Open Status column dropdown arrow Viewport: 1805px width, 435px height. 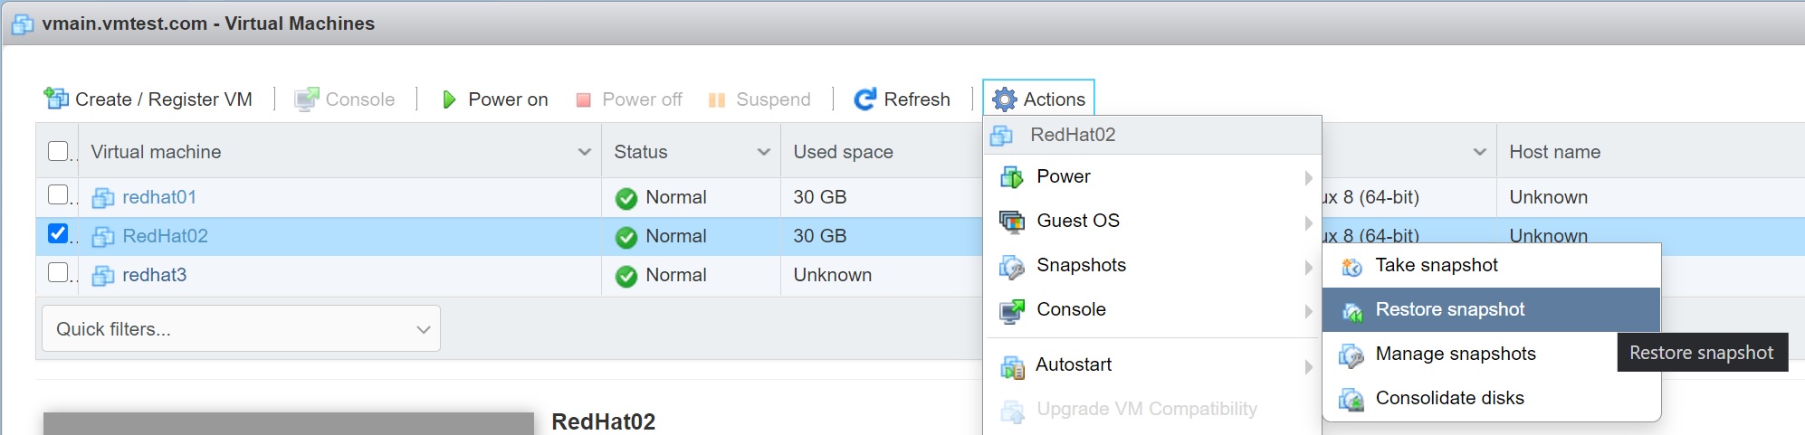(763, 152)
